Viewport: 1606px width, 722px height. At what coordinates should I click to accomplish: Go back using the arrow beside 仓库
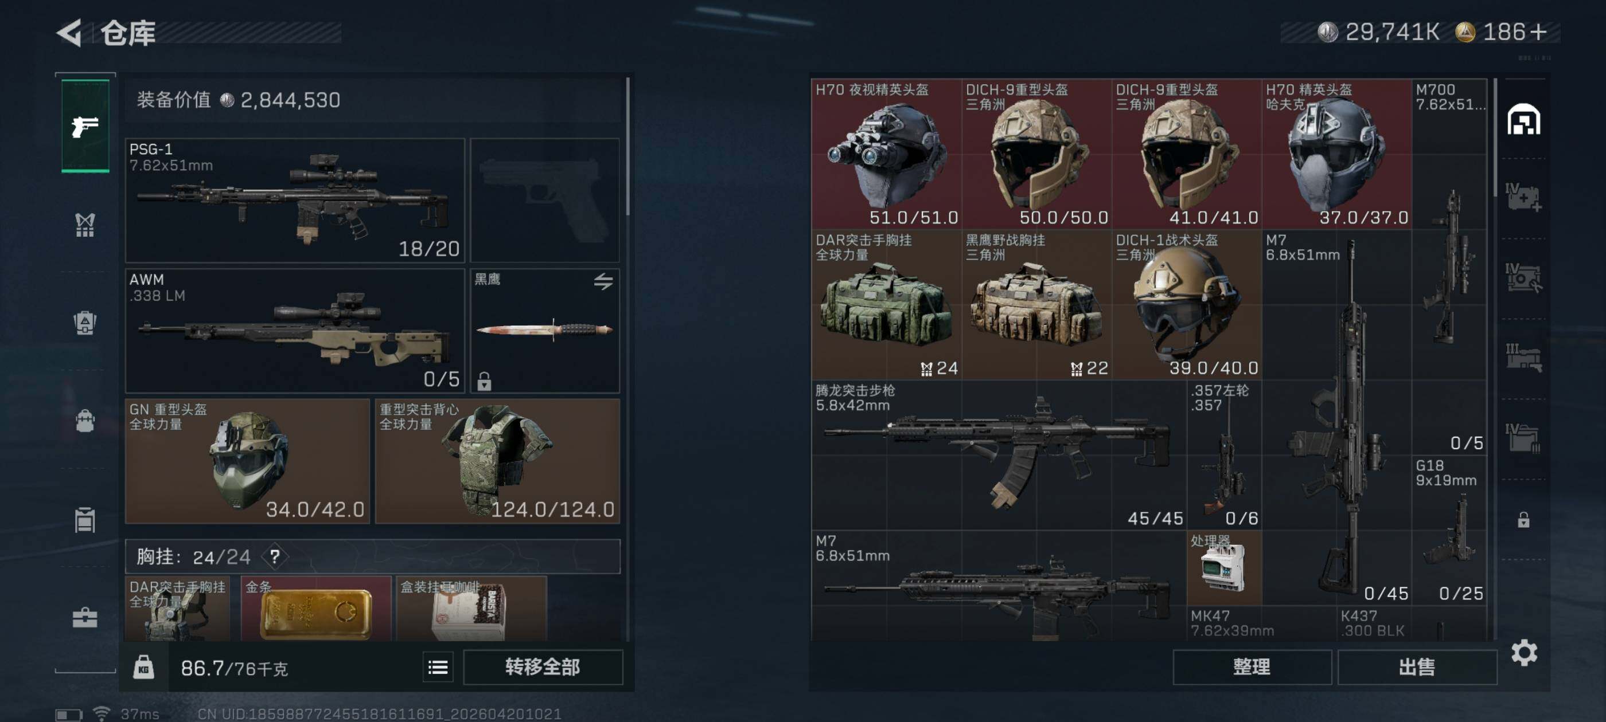pos(70,33)
